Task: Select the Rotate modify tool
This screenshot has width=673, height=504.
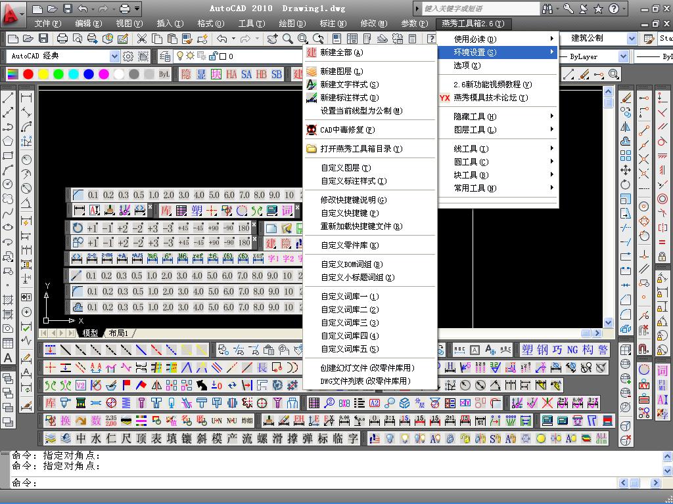Action: click(626, 184)
